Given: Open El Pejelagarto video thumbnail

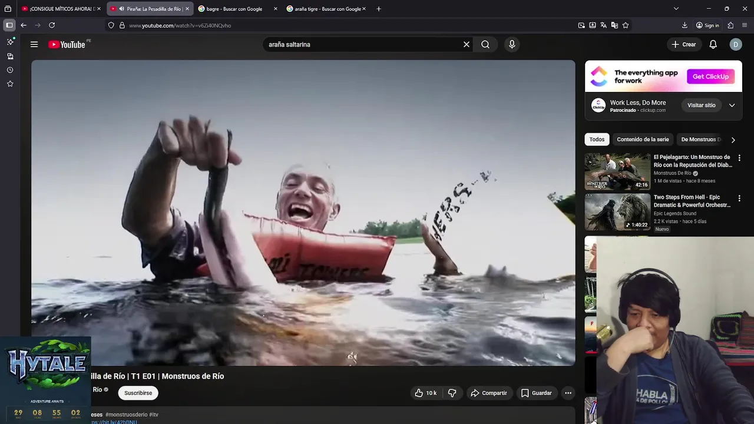Looking at the screenshot, I should tap(617, 171).
